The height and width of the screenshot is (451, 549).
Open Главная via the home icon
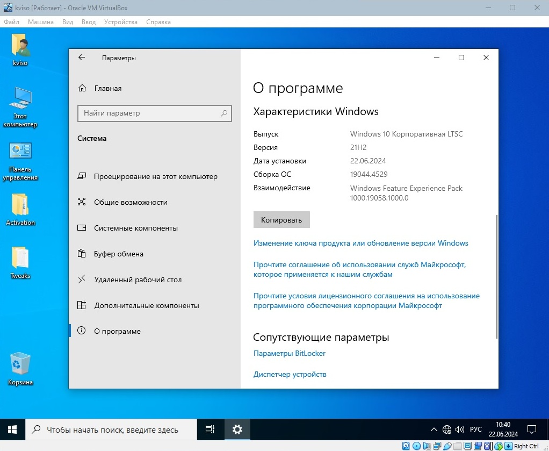coord(81,88)
